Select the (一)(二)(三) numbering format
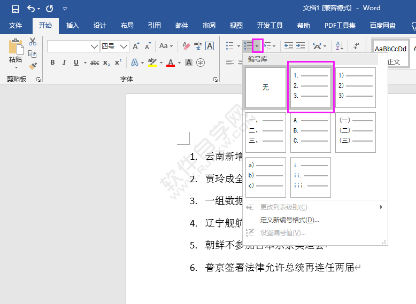The height and width of the screenshot is (304, 416). click(356, 132)
